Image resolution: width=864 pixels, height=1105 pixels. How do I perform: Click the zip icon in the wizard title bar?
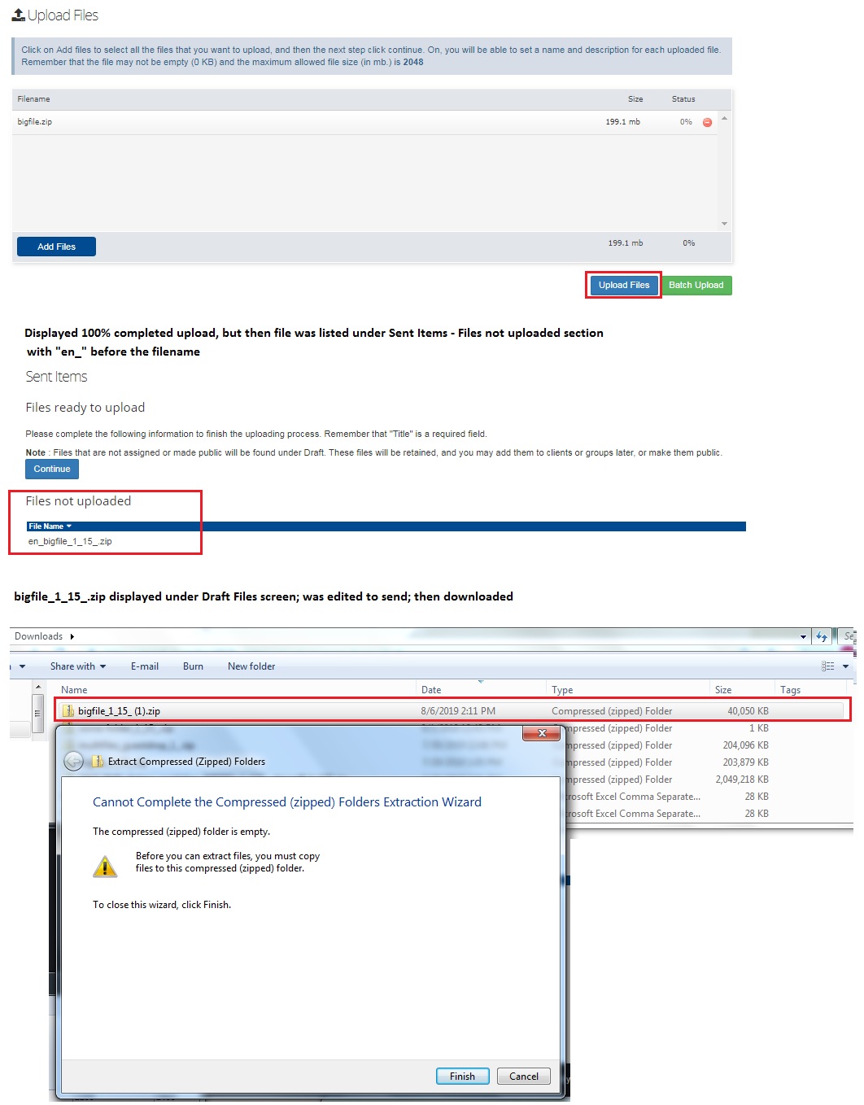(95, 762)
